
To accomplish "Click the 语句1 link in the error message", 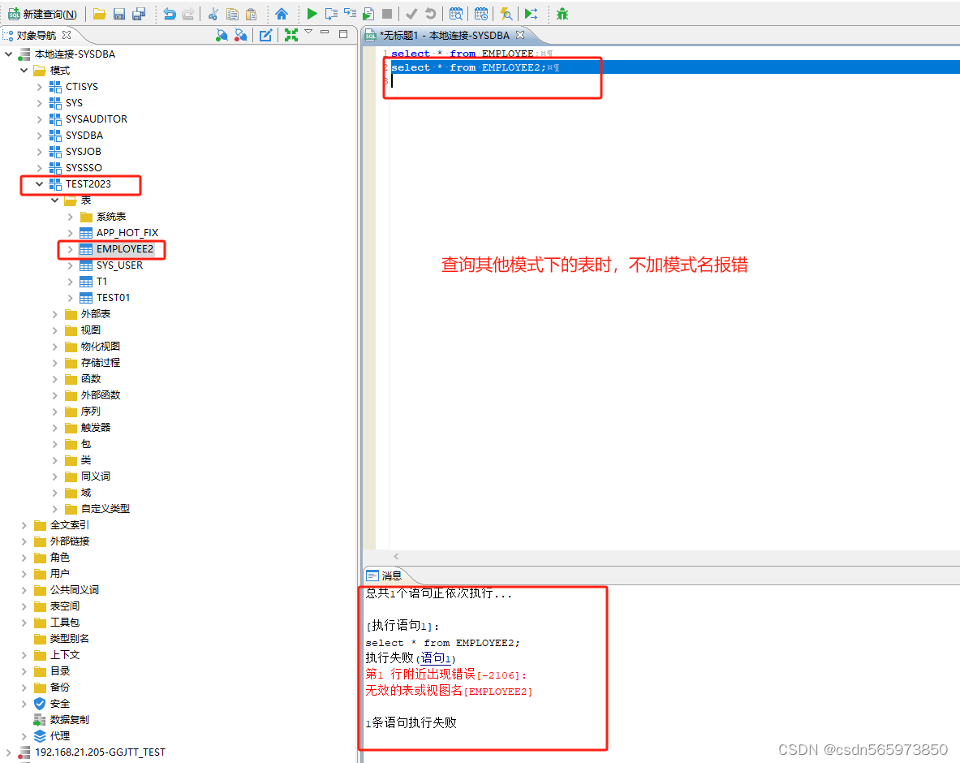I will 435,658.
